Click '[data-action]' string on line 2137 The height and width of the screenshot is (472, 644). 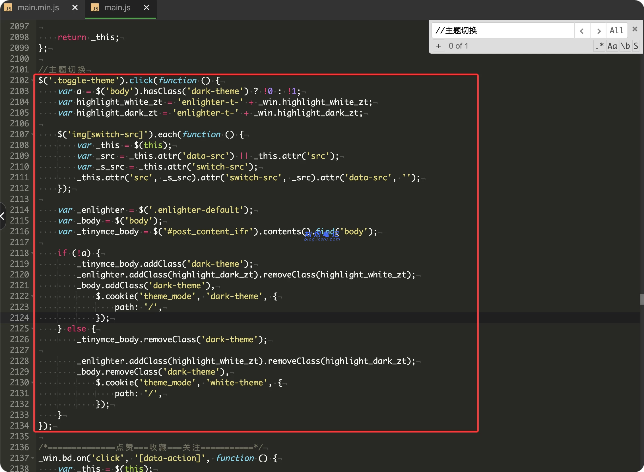tap(170, 458)
